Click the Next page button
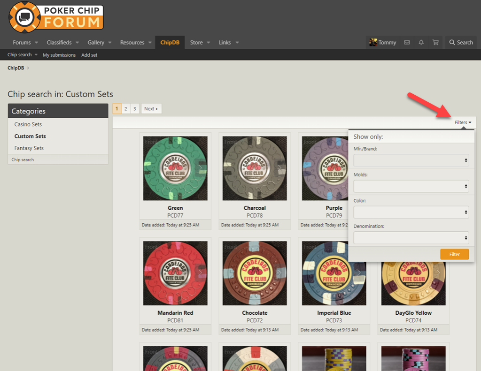The width and height of the screenshot is (481, 371). [151, 108]
